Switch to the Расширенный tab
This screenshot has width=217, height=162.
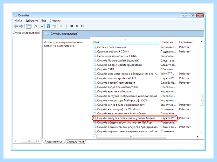[x=54, y=141]
